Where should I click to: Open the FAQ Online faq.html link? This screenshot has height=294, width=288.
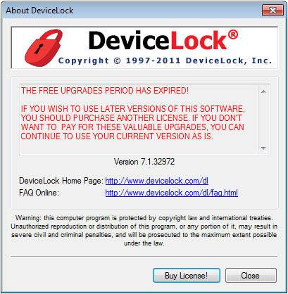[x=171, y=193]
